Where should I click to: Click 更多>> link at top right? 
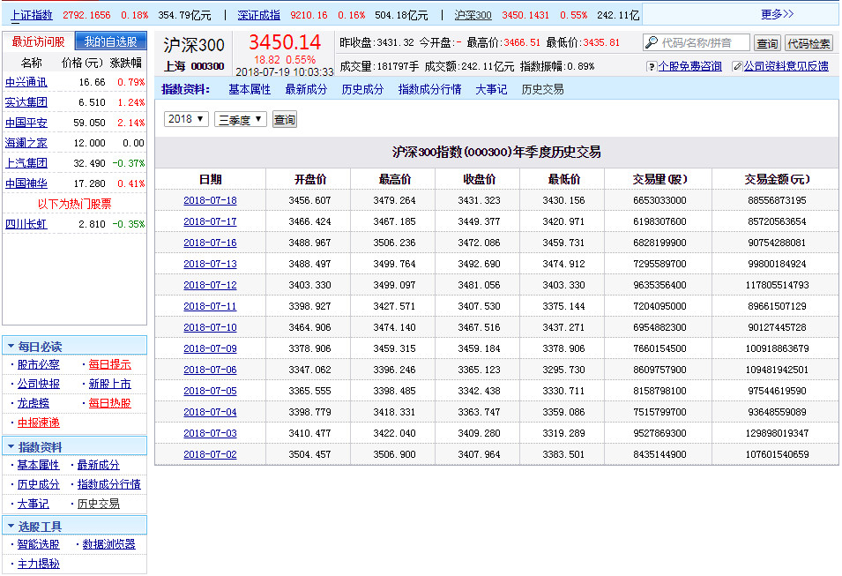tap(777, 14)
